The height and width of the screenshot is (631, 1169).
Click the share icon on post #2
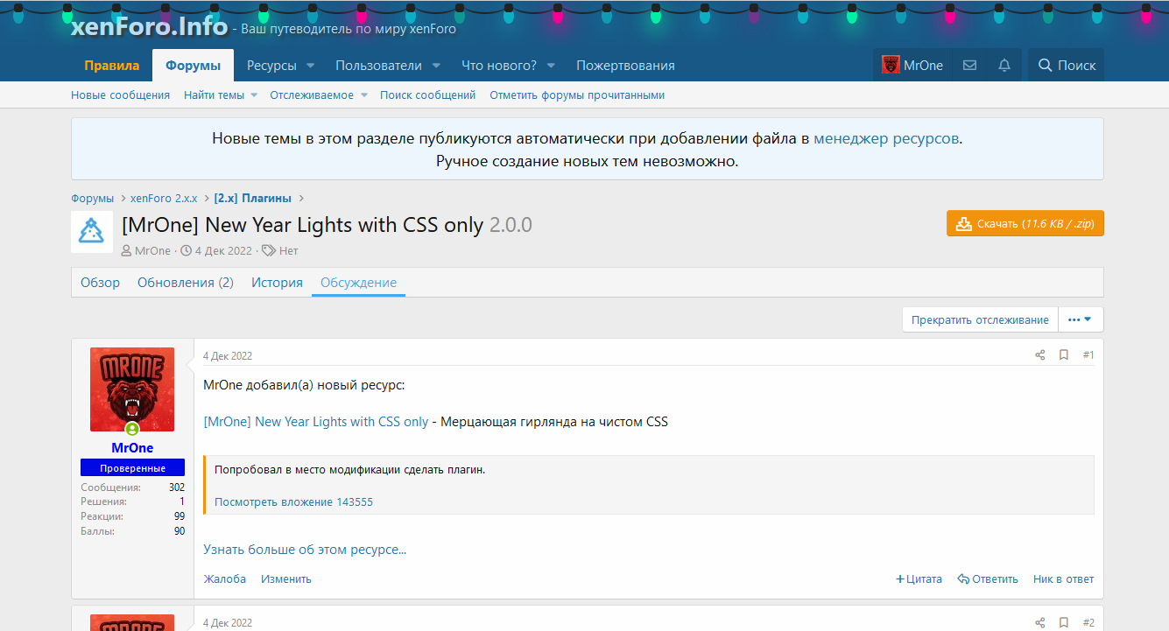tap(1040, 623)
